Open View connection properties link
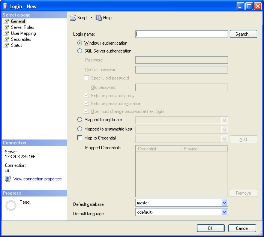The width and height of the screenshot is (264, 237). coord(37,179)
